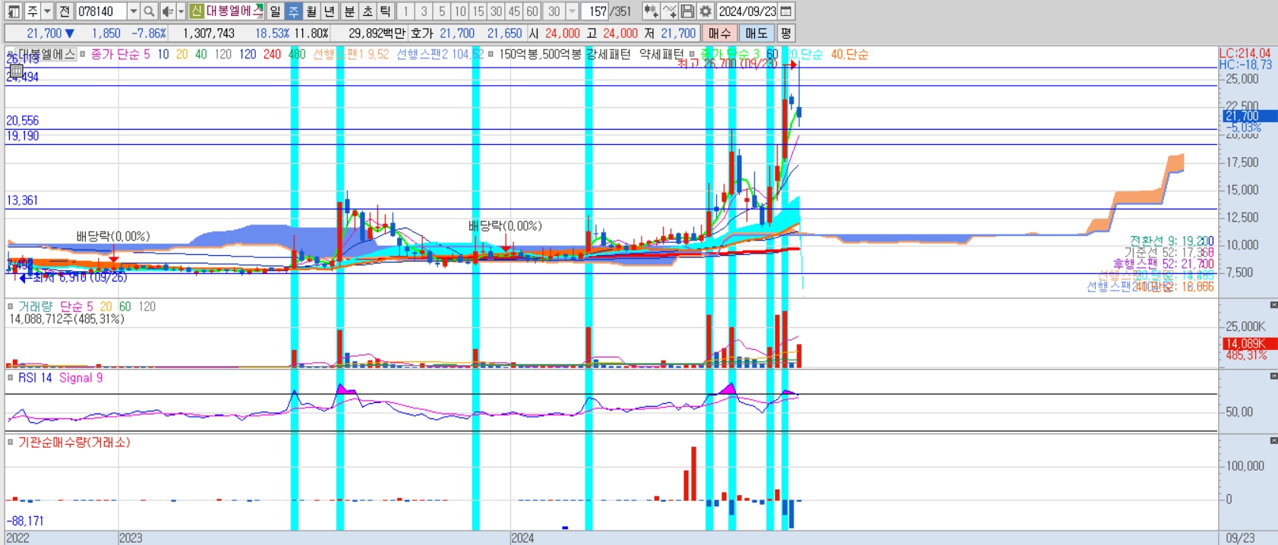Expand the stock code history dropdown
The height and width of the screenshot is (545, 1278).
134,11
